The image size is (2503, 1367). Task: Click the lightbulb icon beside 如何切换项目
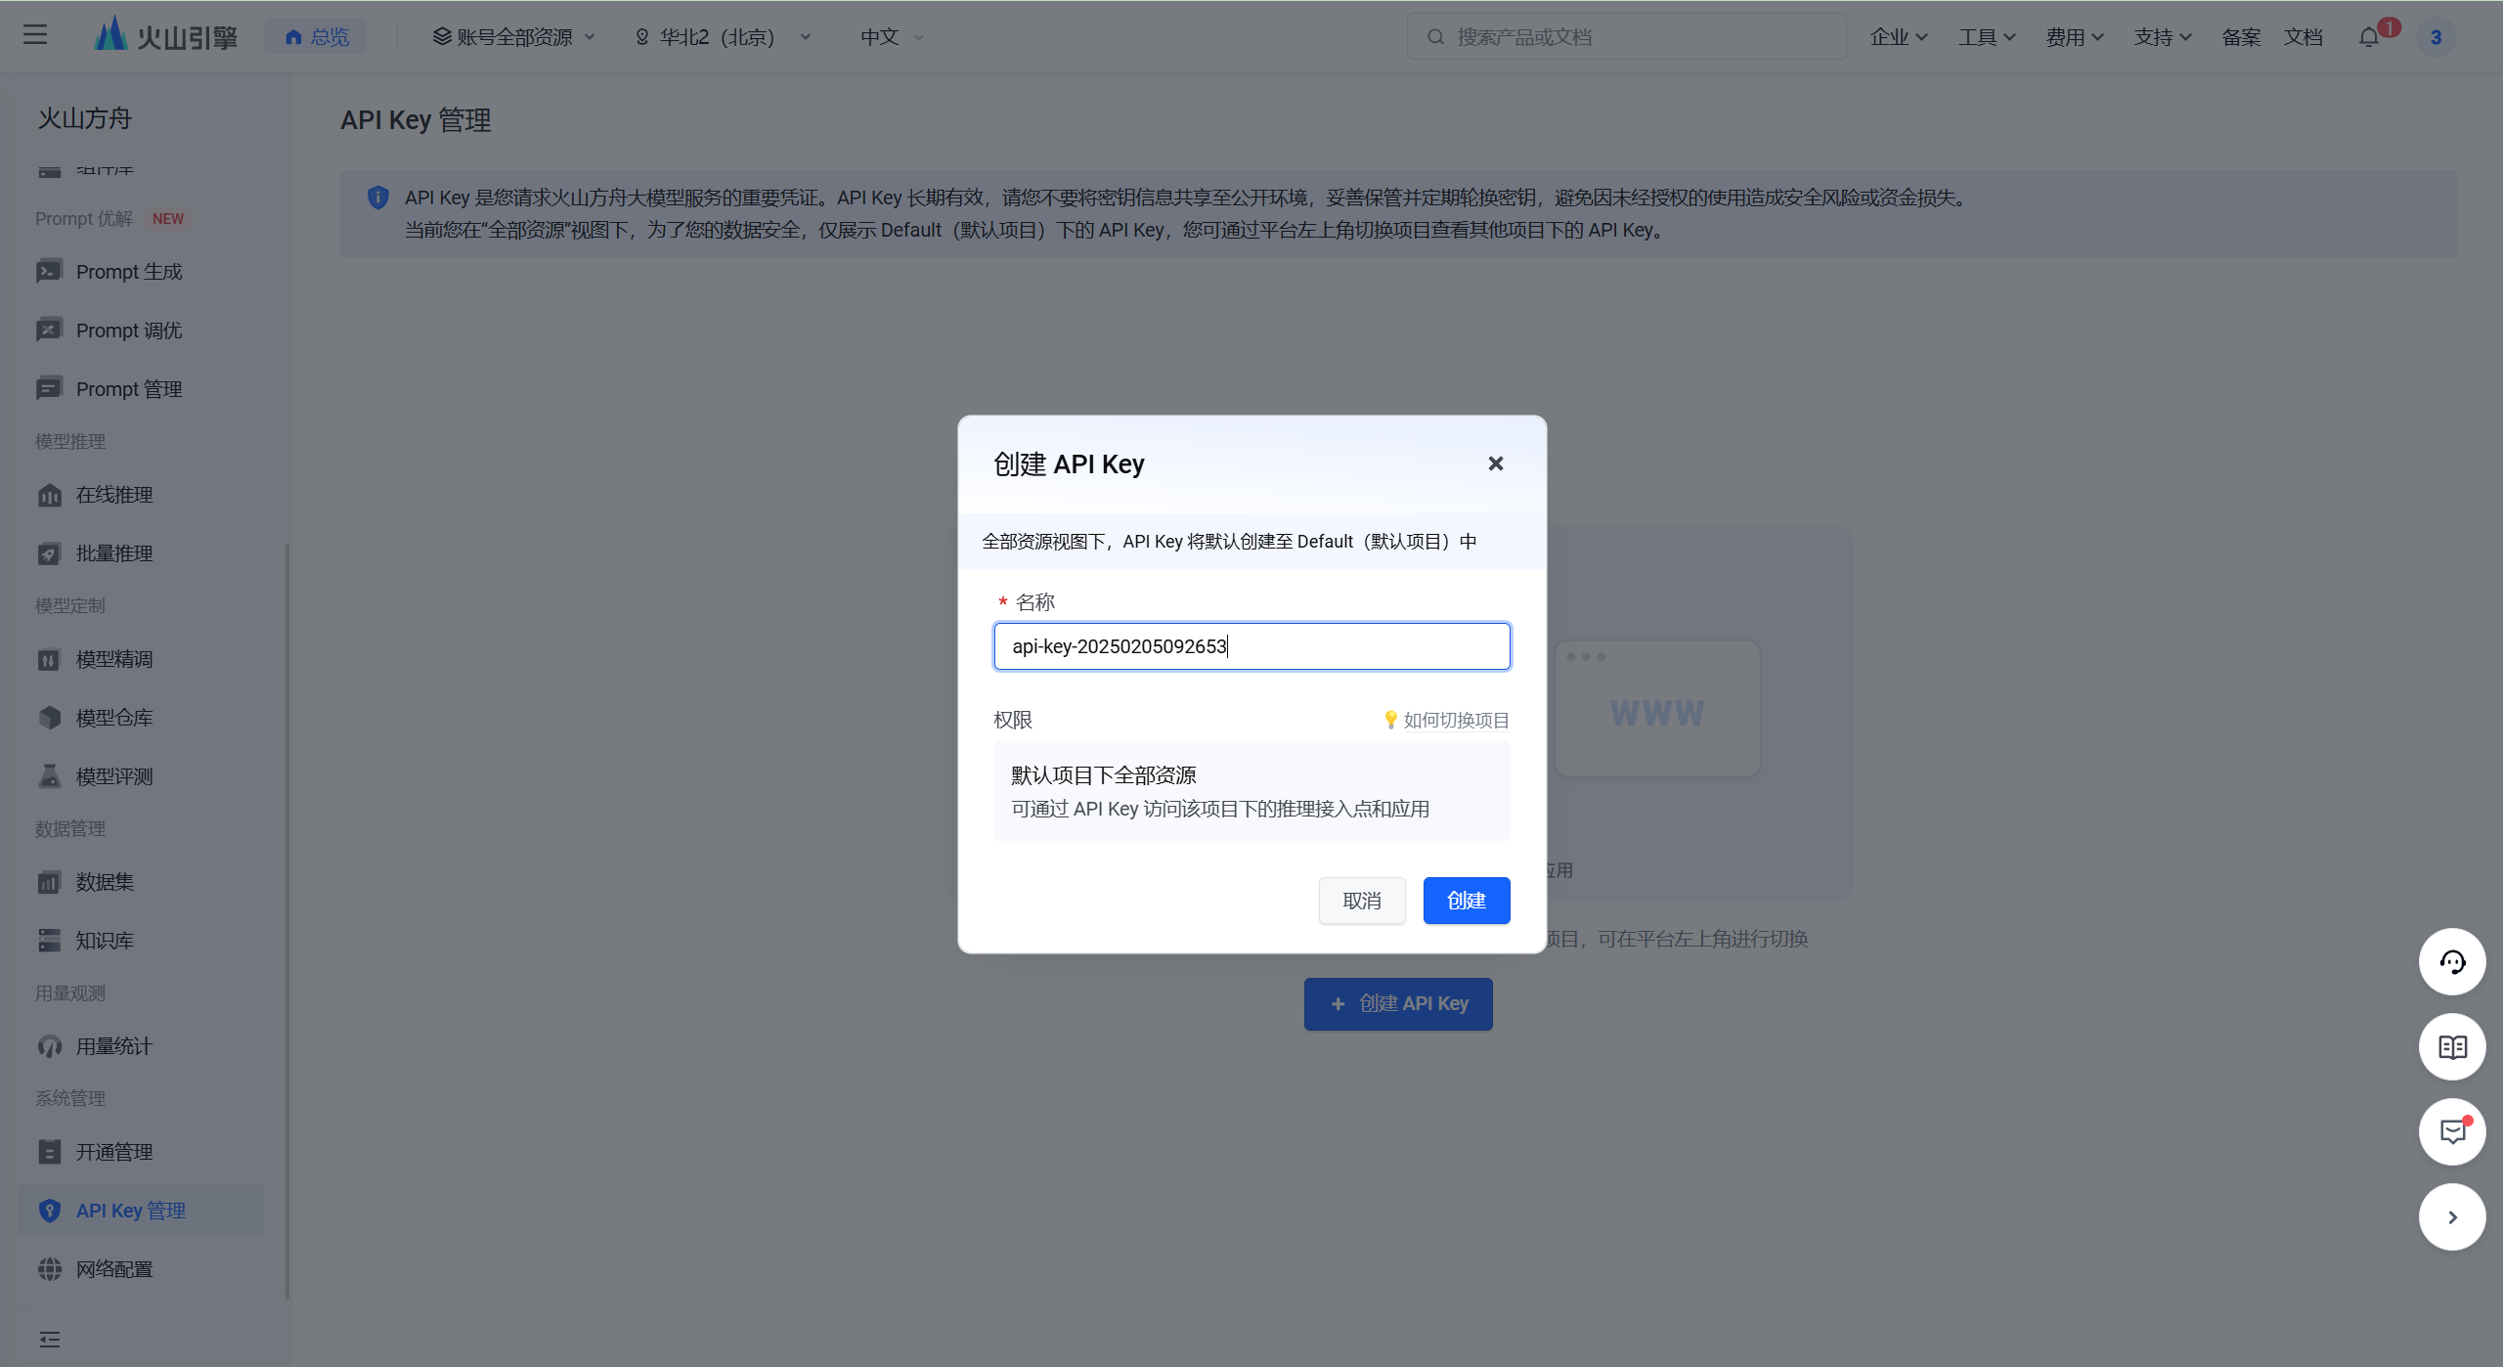click(x=1390, y=721)
